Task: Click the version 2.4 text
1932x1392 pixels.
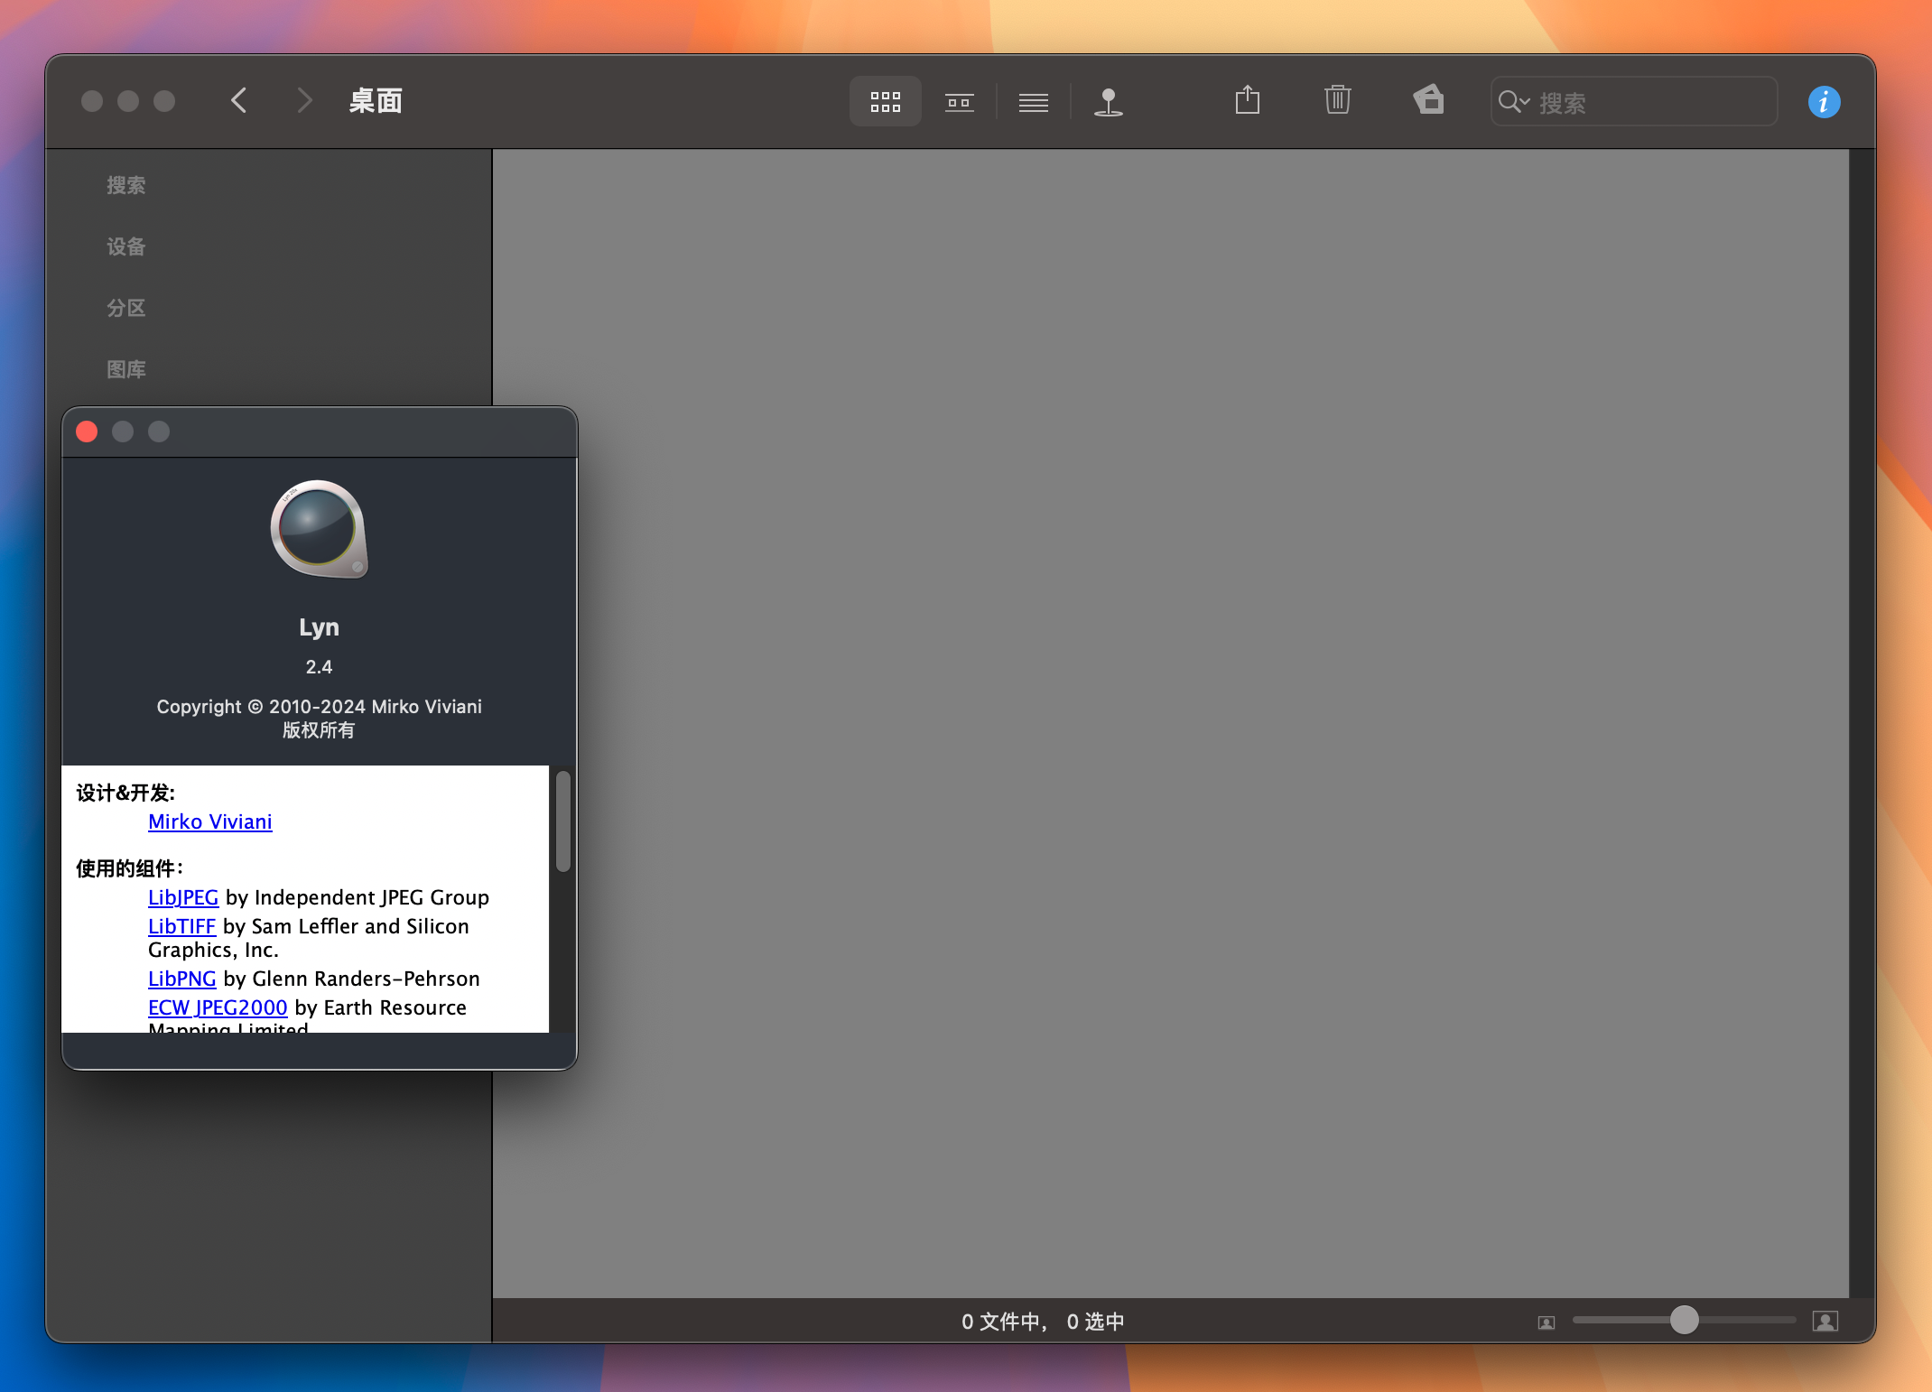Action: tap(319, 667)
